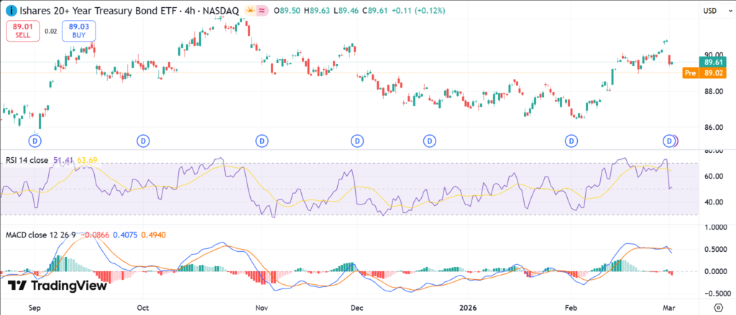Select the dividend marker between Dec and 2026
736x315 pixels.
[x=429, y=140]
